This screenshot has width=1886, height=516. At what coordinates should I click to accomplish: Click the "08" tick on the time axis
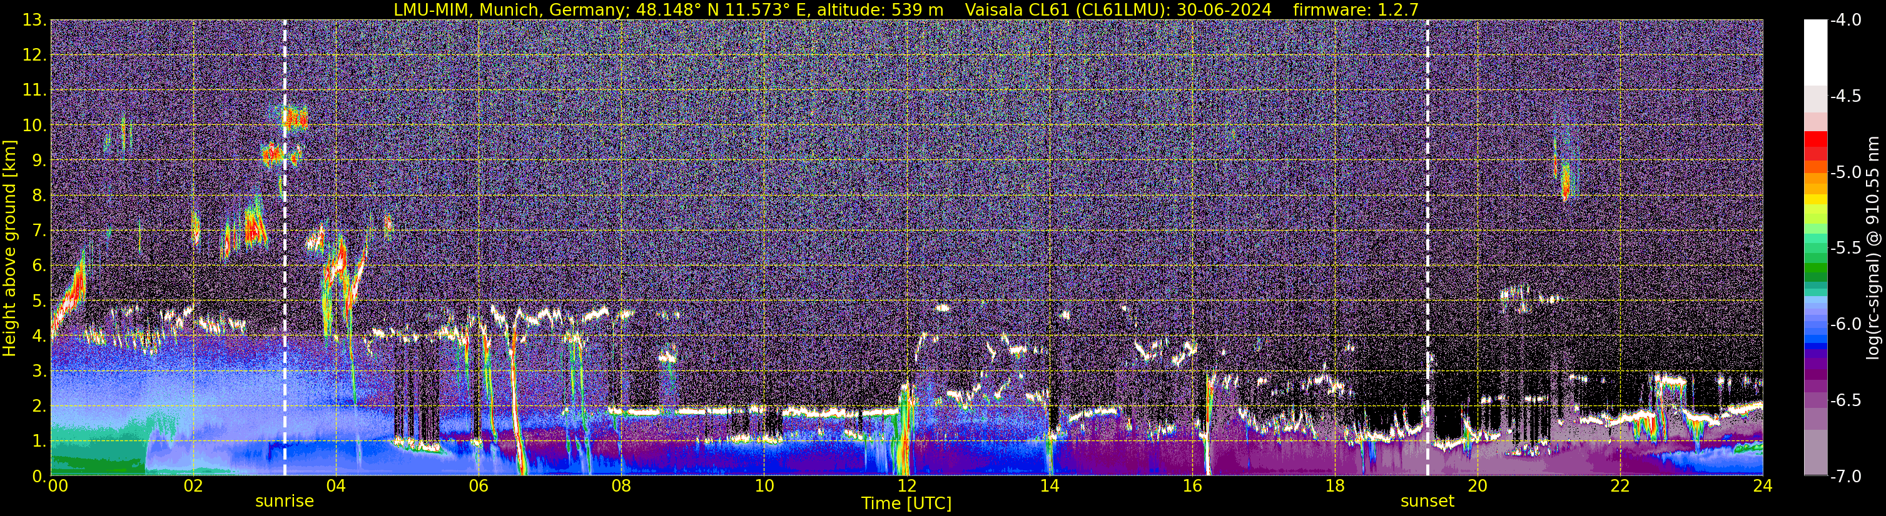(x=621, y=486)
